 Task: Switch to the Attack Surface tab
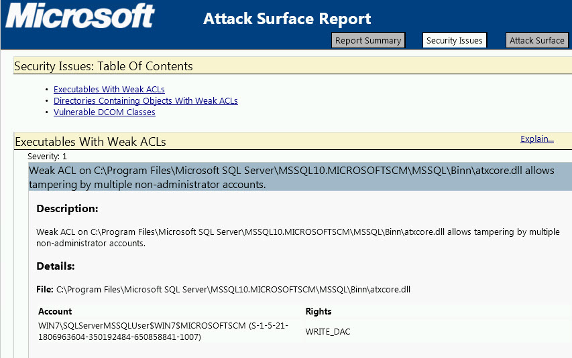click(x=536, y=40)
